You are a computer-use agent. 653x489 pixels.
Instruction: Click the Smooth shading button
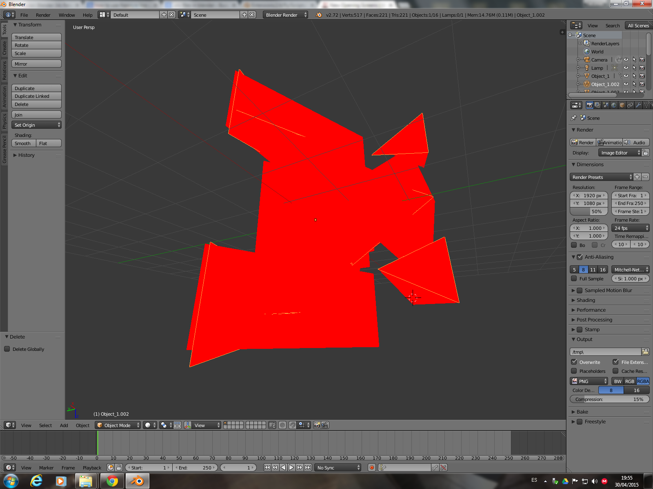point(24,143)
